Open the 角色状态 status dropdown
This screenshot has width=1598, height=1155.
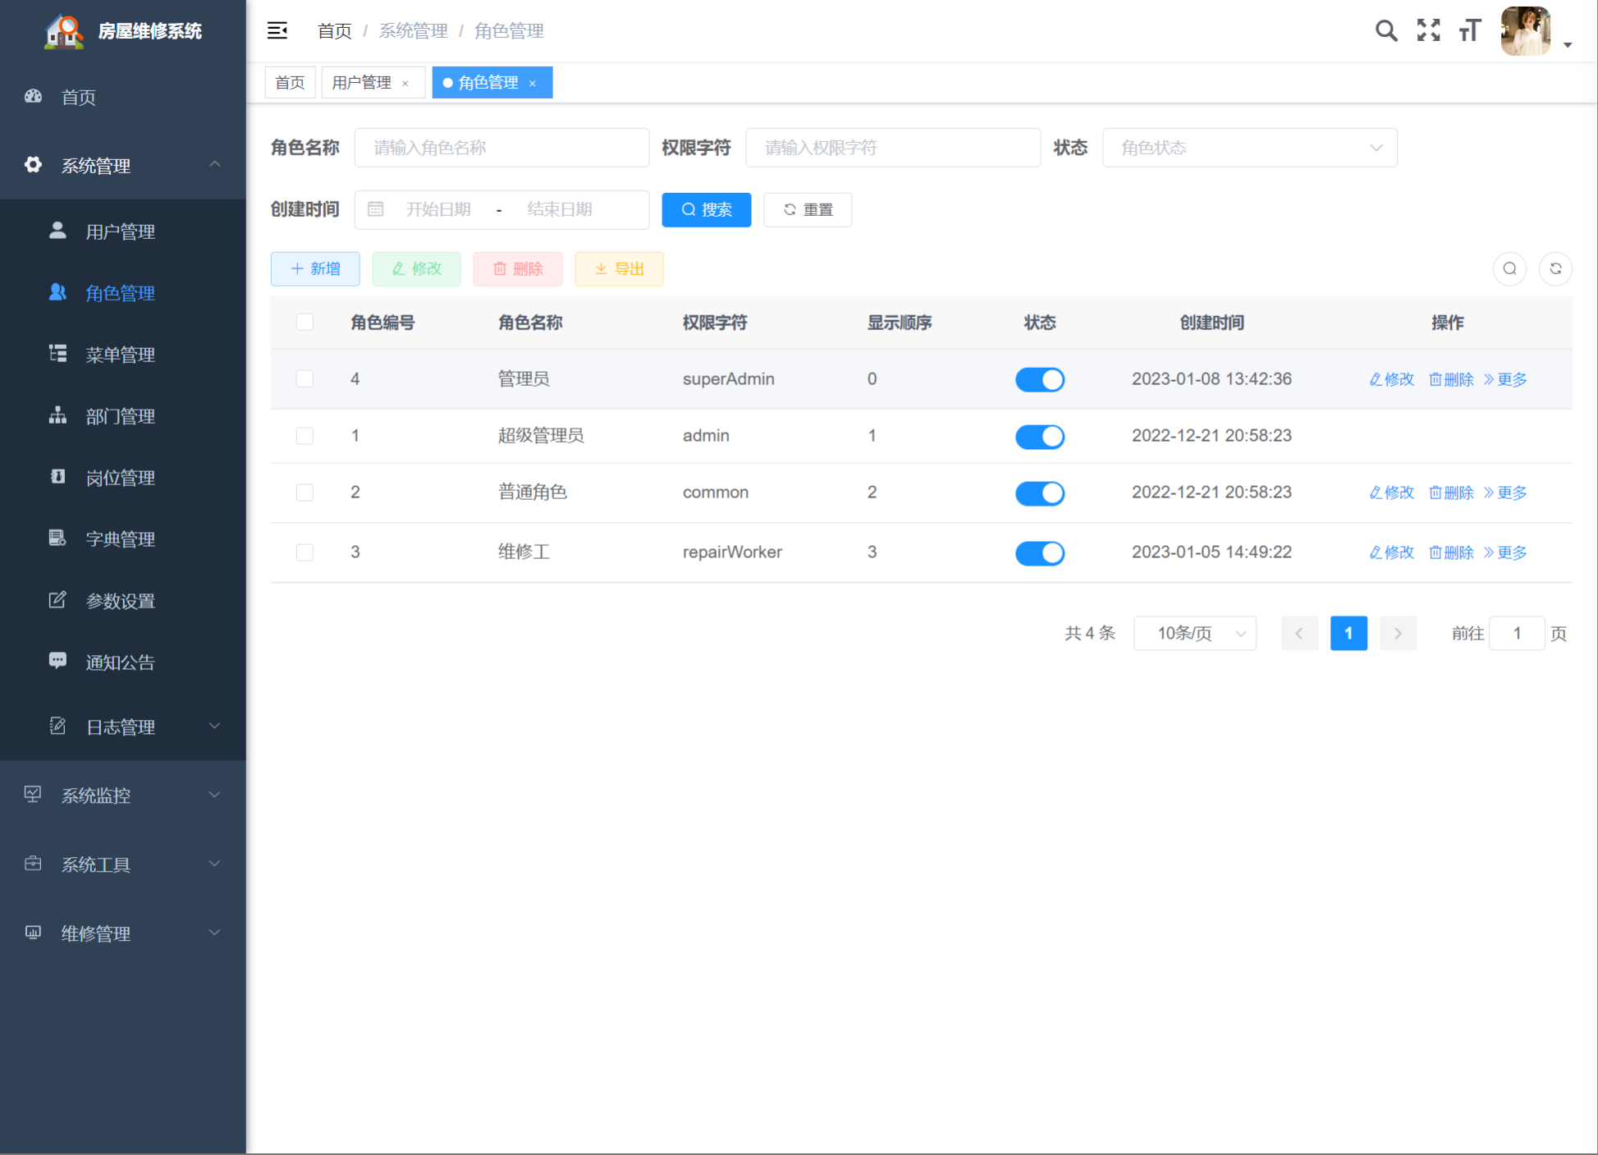pyautogui.click(x=1248, y=148)
